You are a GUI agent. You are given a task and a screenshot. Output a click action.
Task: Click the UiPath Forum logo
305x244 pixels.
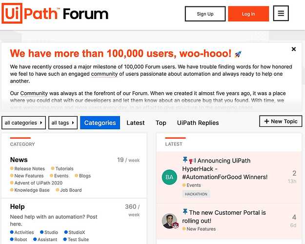point(55,14)
